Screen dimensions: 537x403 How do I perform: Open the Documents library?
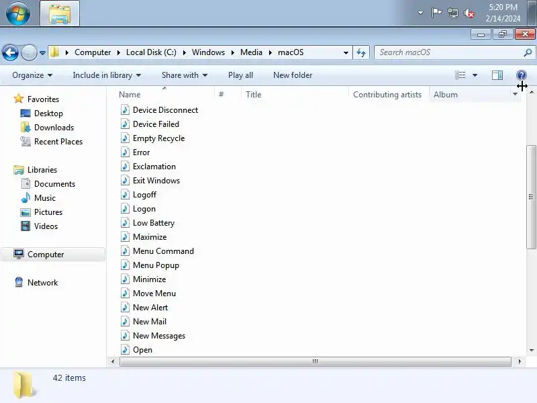coord(54,184)
